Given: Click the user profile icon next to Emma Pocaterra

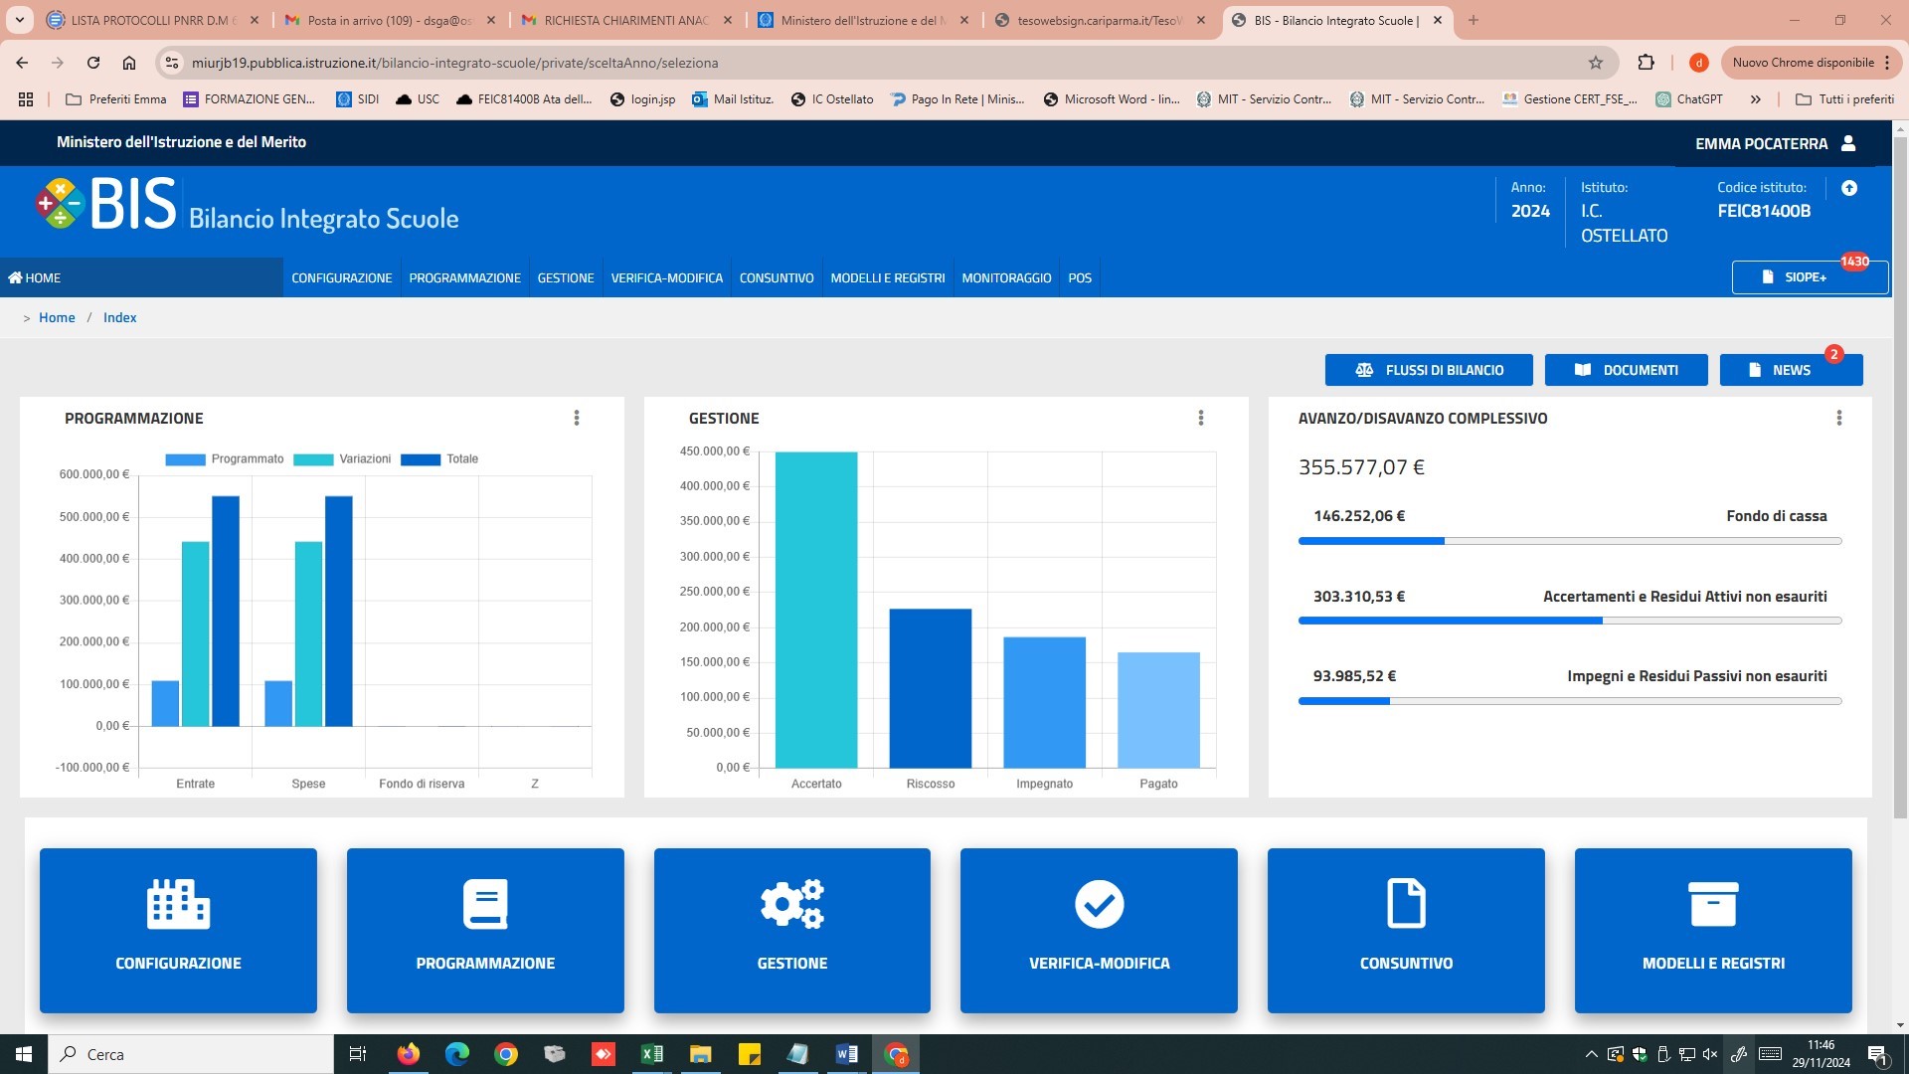Looking at the screenshot, I should (x=1848, y=143).
